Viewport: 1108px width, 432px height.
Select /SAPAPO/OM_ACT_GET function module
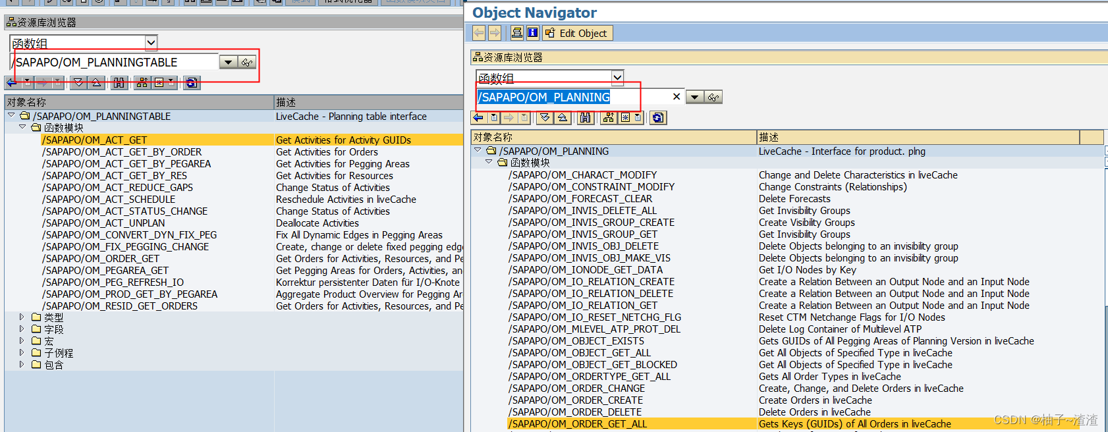tap(95, 140)
